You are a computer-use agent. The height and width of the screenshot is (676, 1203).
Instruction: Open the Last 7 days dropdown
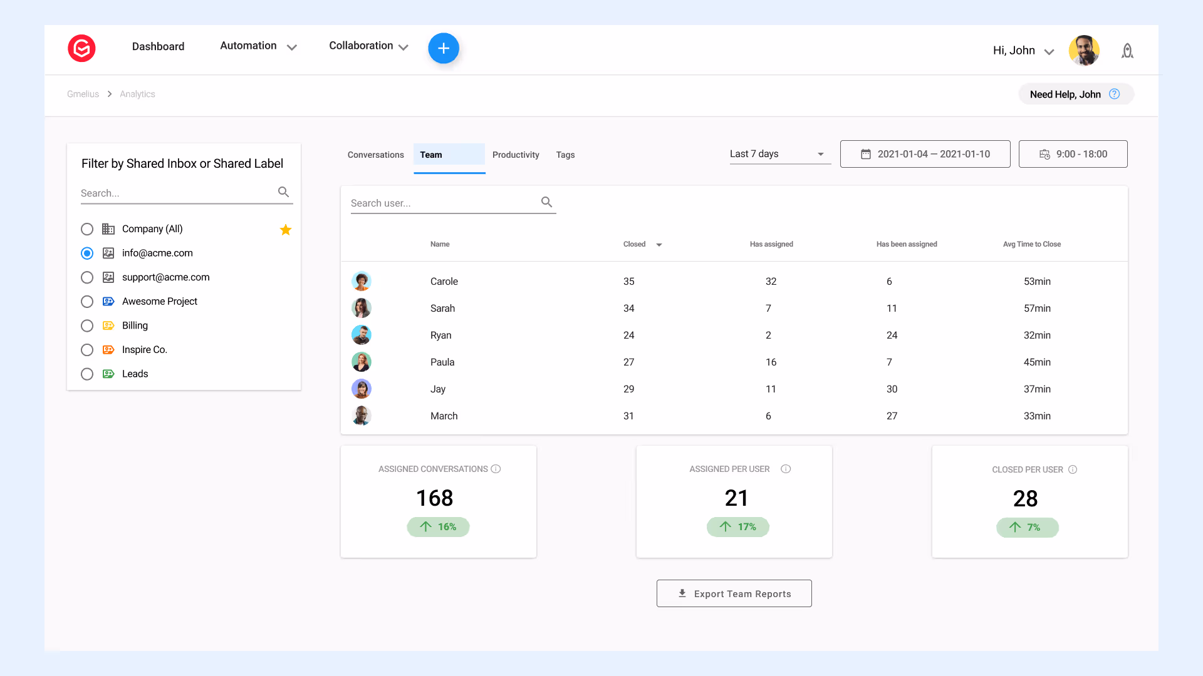click(779, 154)
